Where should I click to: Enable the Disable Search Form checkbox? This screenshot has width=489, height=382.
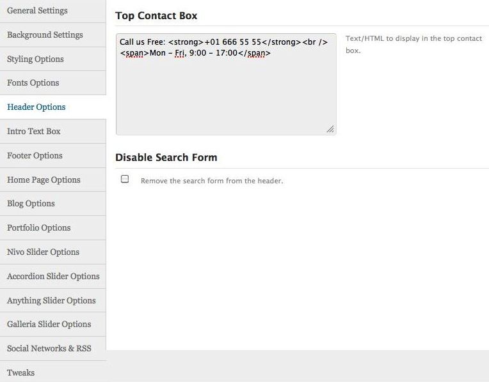coord(125,180)
